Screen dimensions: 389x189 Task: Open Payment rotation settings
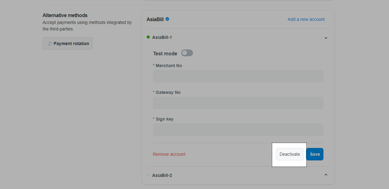67,44
